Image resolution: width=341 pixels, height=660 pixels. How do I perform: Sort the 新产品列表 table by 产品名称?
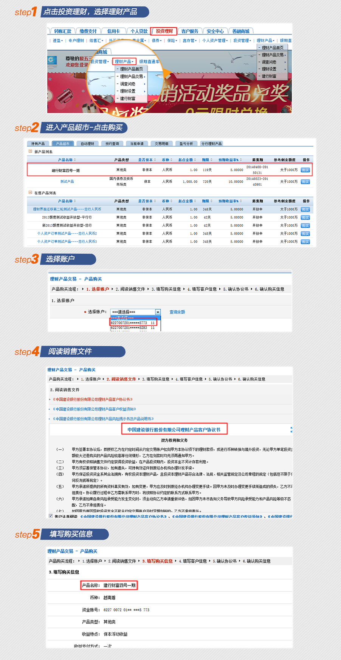coord(67,160)
